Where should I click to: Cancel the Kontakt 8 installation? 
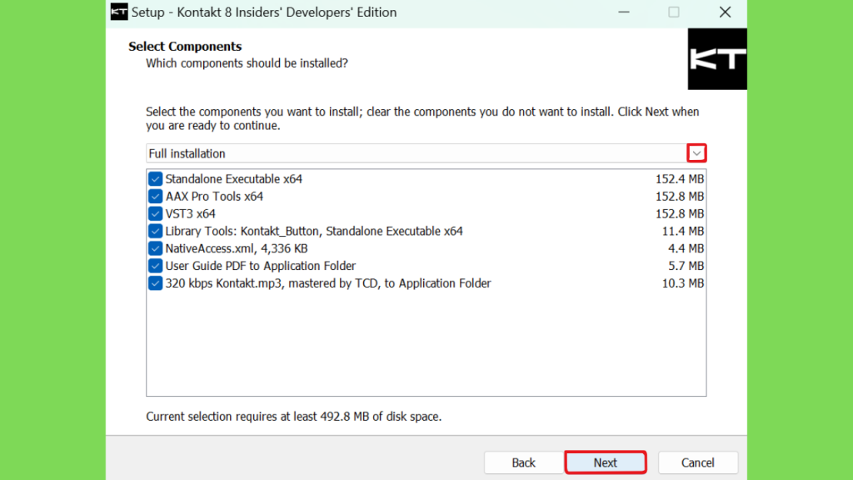coord(698,462)
